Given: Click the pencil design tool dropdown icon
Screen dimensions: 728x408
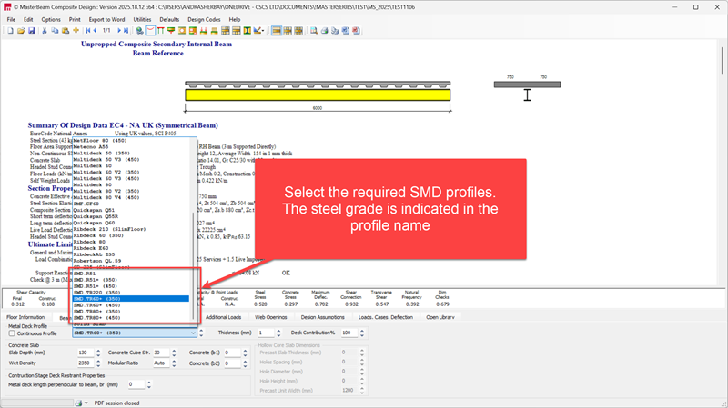Looking at the screenshot, I should click(258, 31).
